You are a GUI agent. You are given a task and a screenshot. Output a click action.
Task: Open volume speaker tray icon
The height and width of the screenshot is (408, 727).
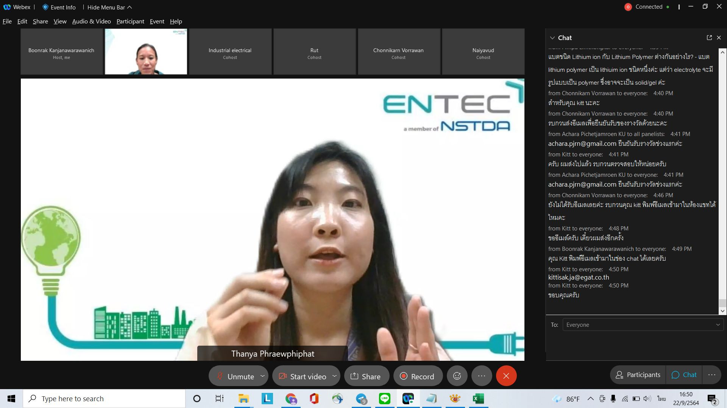(647, 399)
